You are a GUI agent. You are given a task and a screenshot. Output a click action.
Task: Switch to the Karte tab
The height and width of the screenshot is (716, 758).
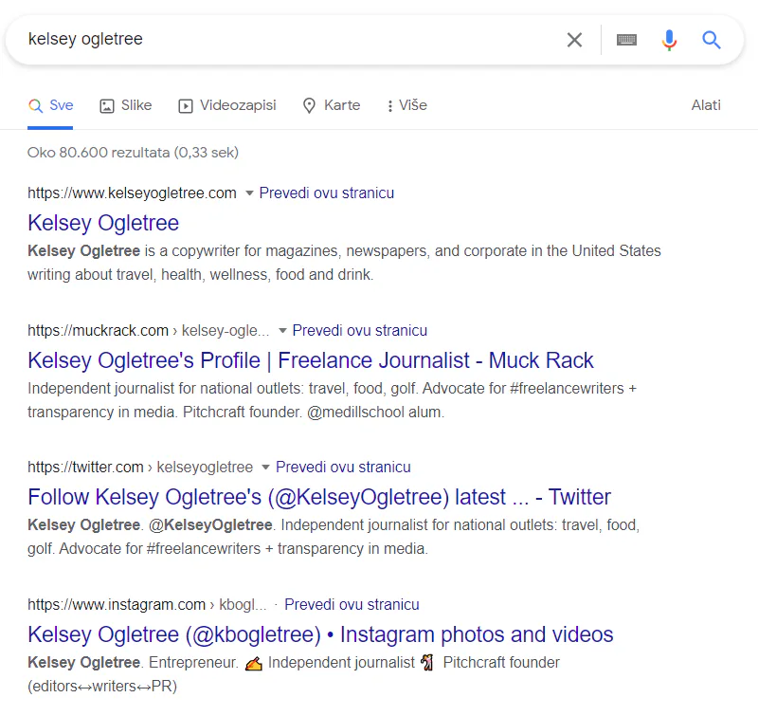pos(331,105)
